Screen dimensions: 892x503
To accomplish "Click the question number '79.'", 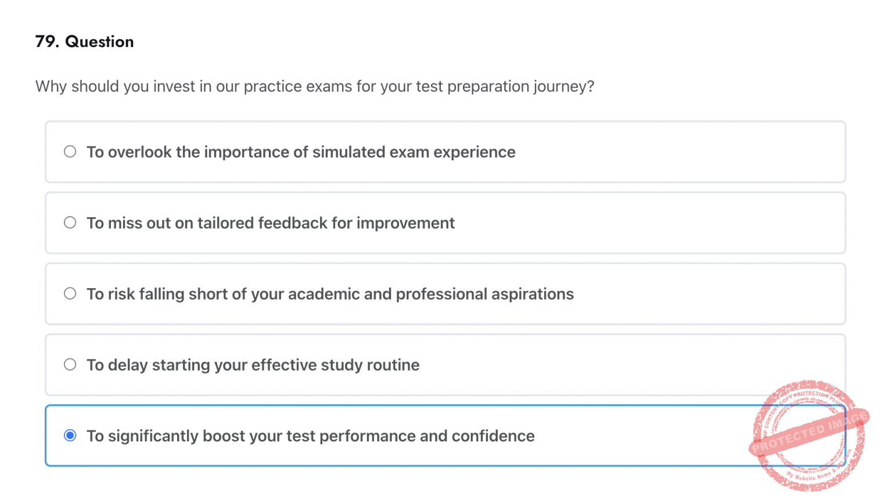I will click(x=46, y=42).
